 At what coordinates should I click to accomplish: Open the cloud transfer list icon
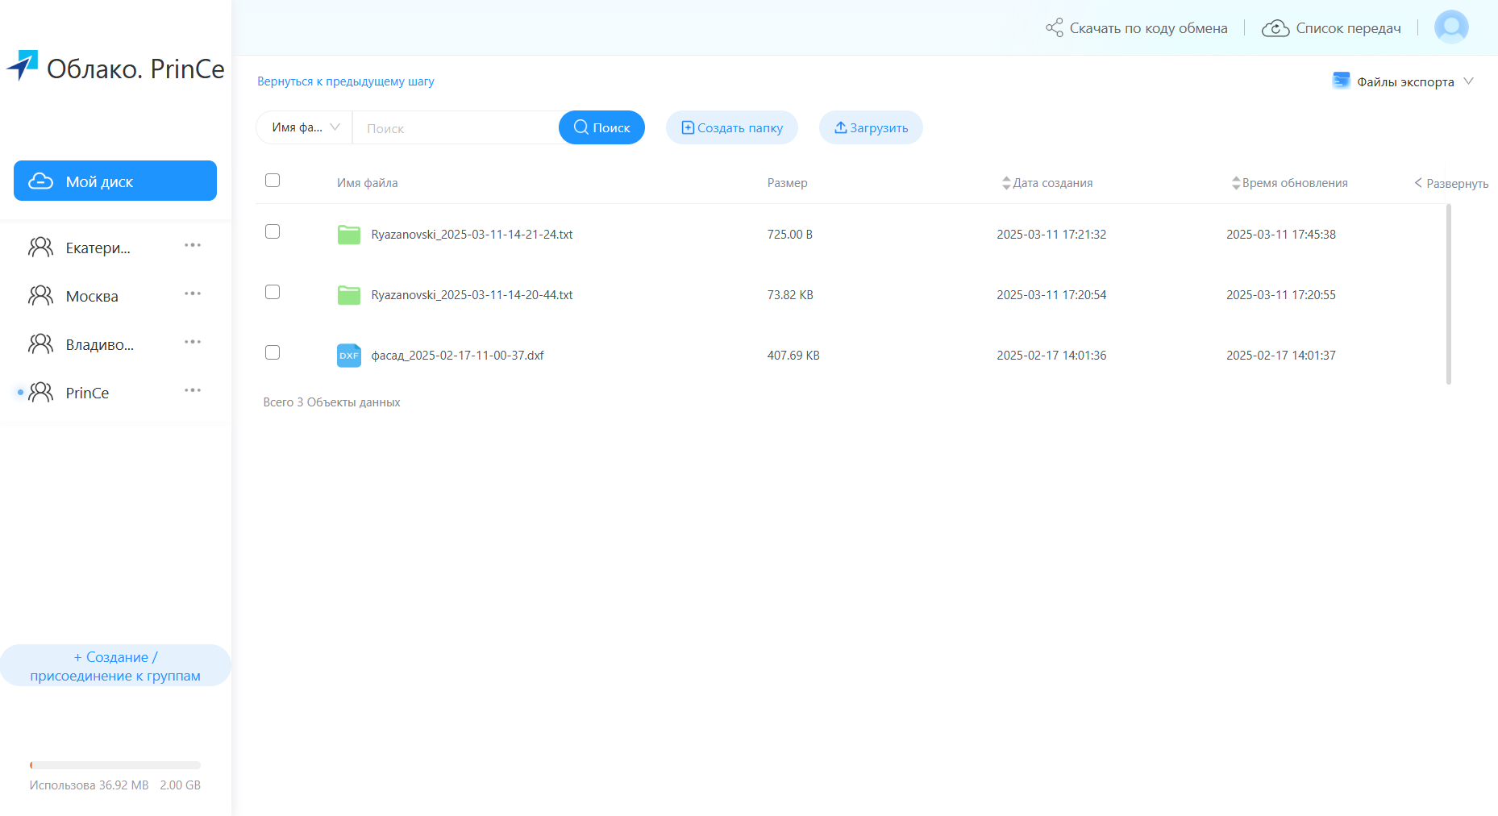pos(1275,28)
